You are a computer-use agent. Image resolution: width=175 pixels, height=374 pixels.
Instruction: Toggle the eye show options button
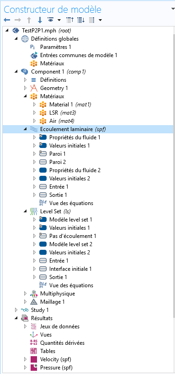(50, 20)
